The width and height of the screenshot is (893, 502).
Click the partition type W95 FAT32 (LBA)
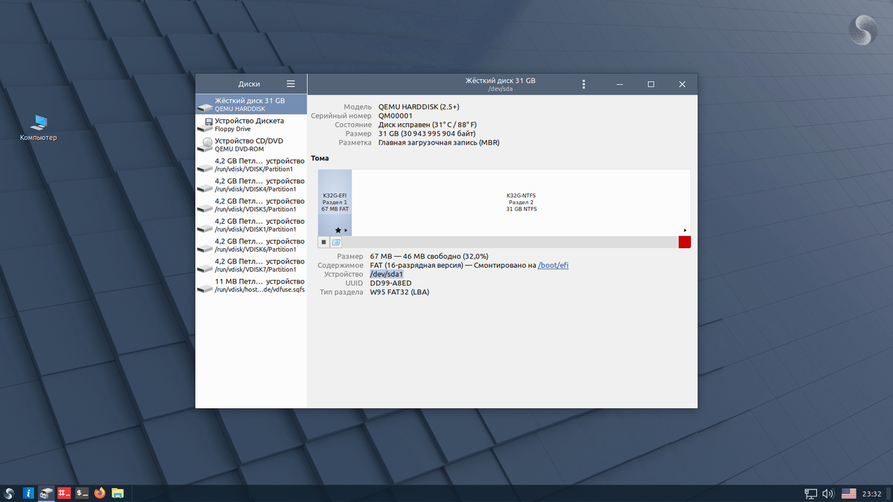400,292
